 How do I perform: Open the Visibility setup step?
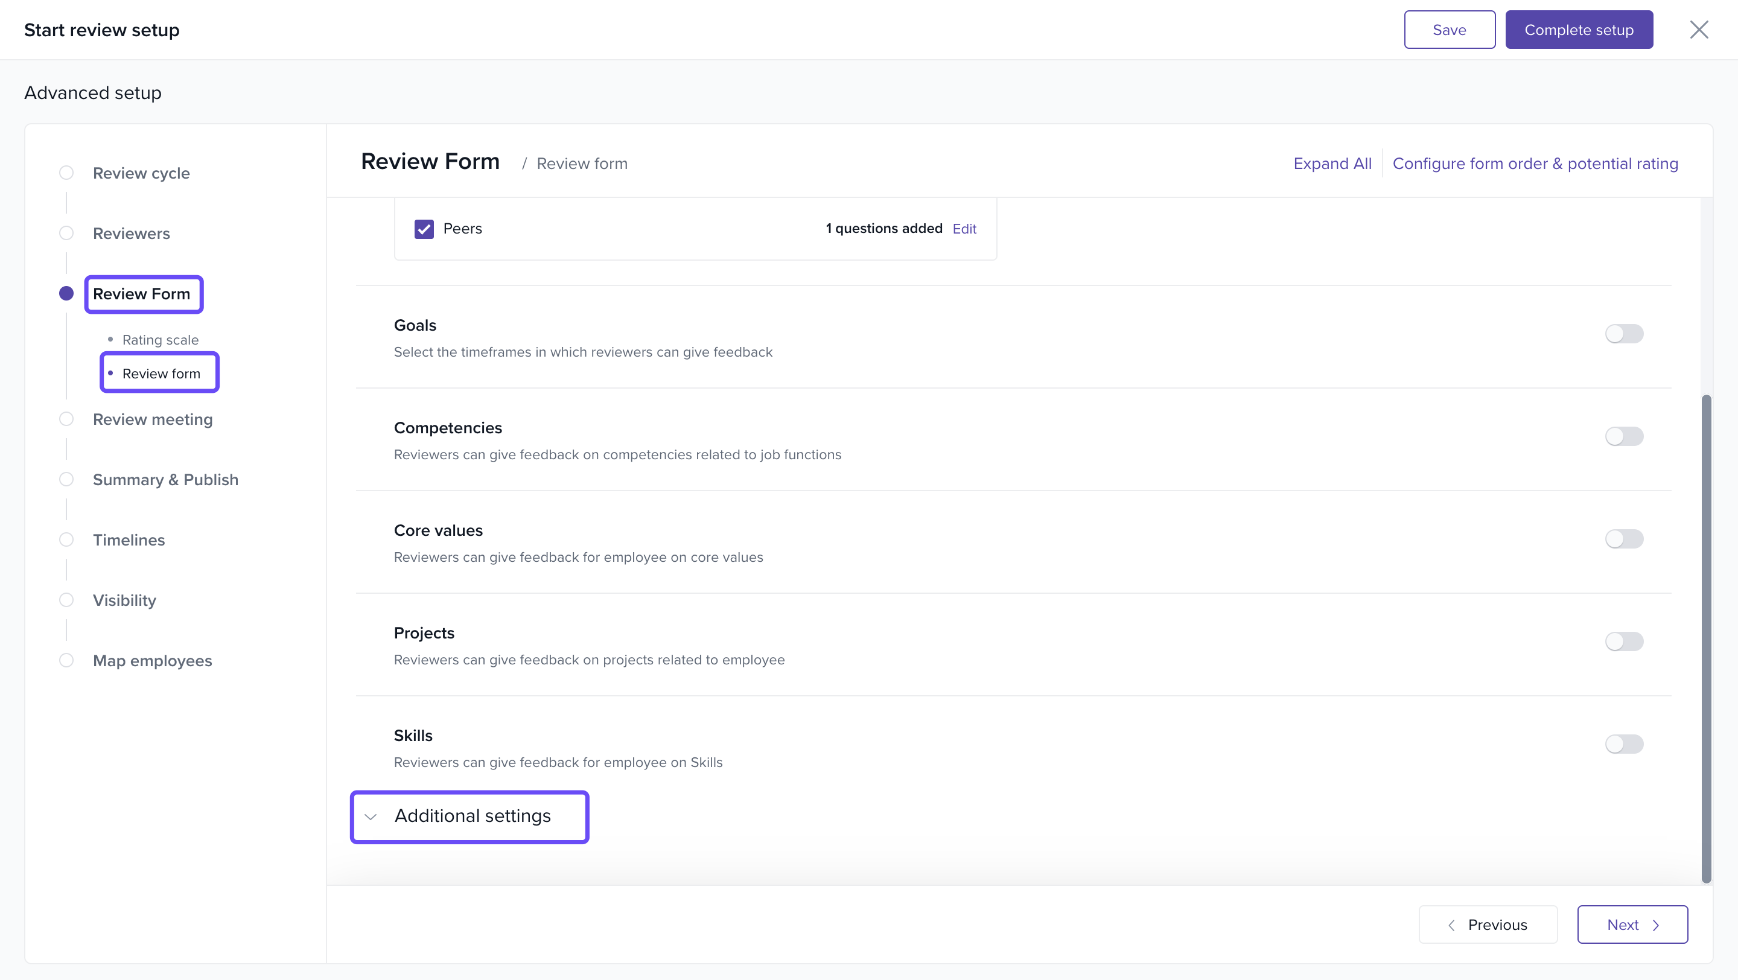click(124, 600)
